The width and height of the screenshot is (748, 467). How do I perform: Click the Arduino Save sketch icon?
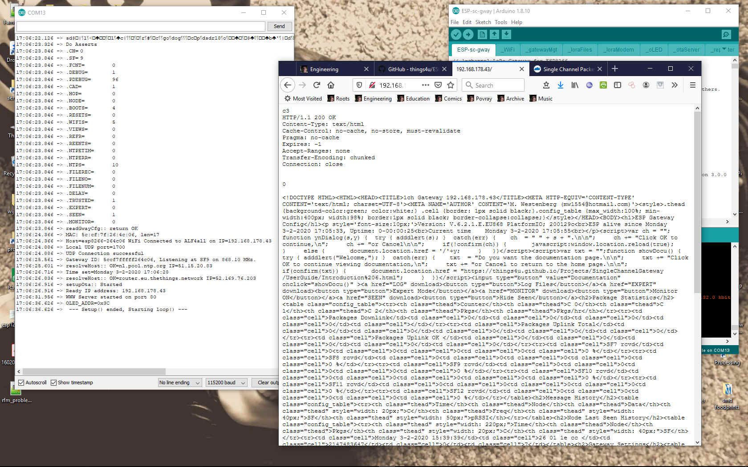point(506,35)
